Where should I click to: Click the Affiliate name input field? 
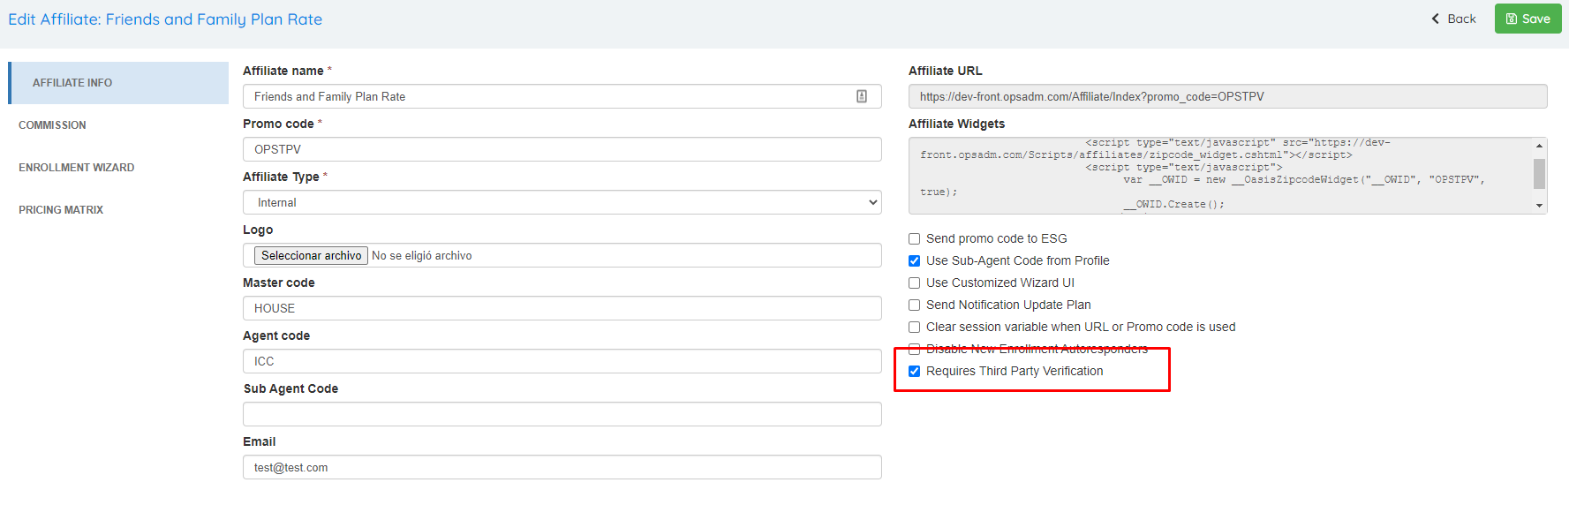562,96
